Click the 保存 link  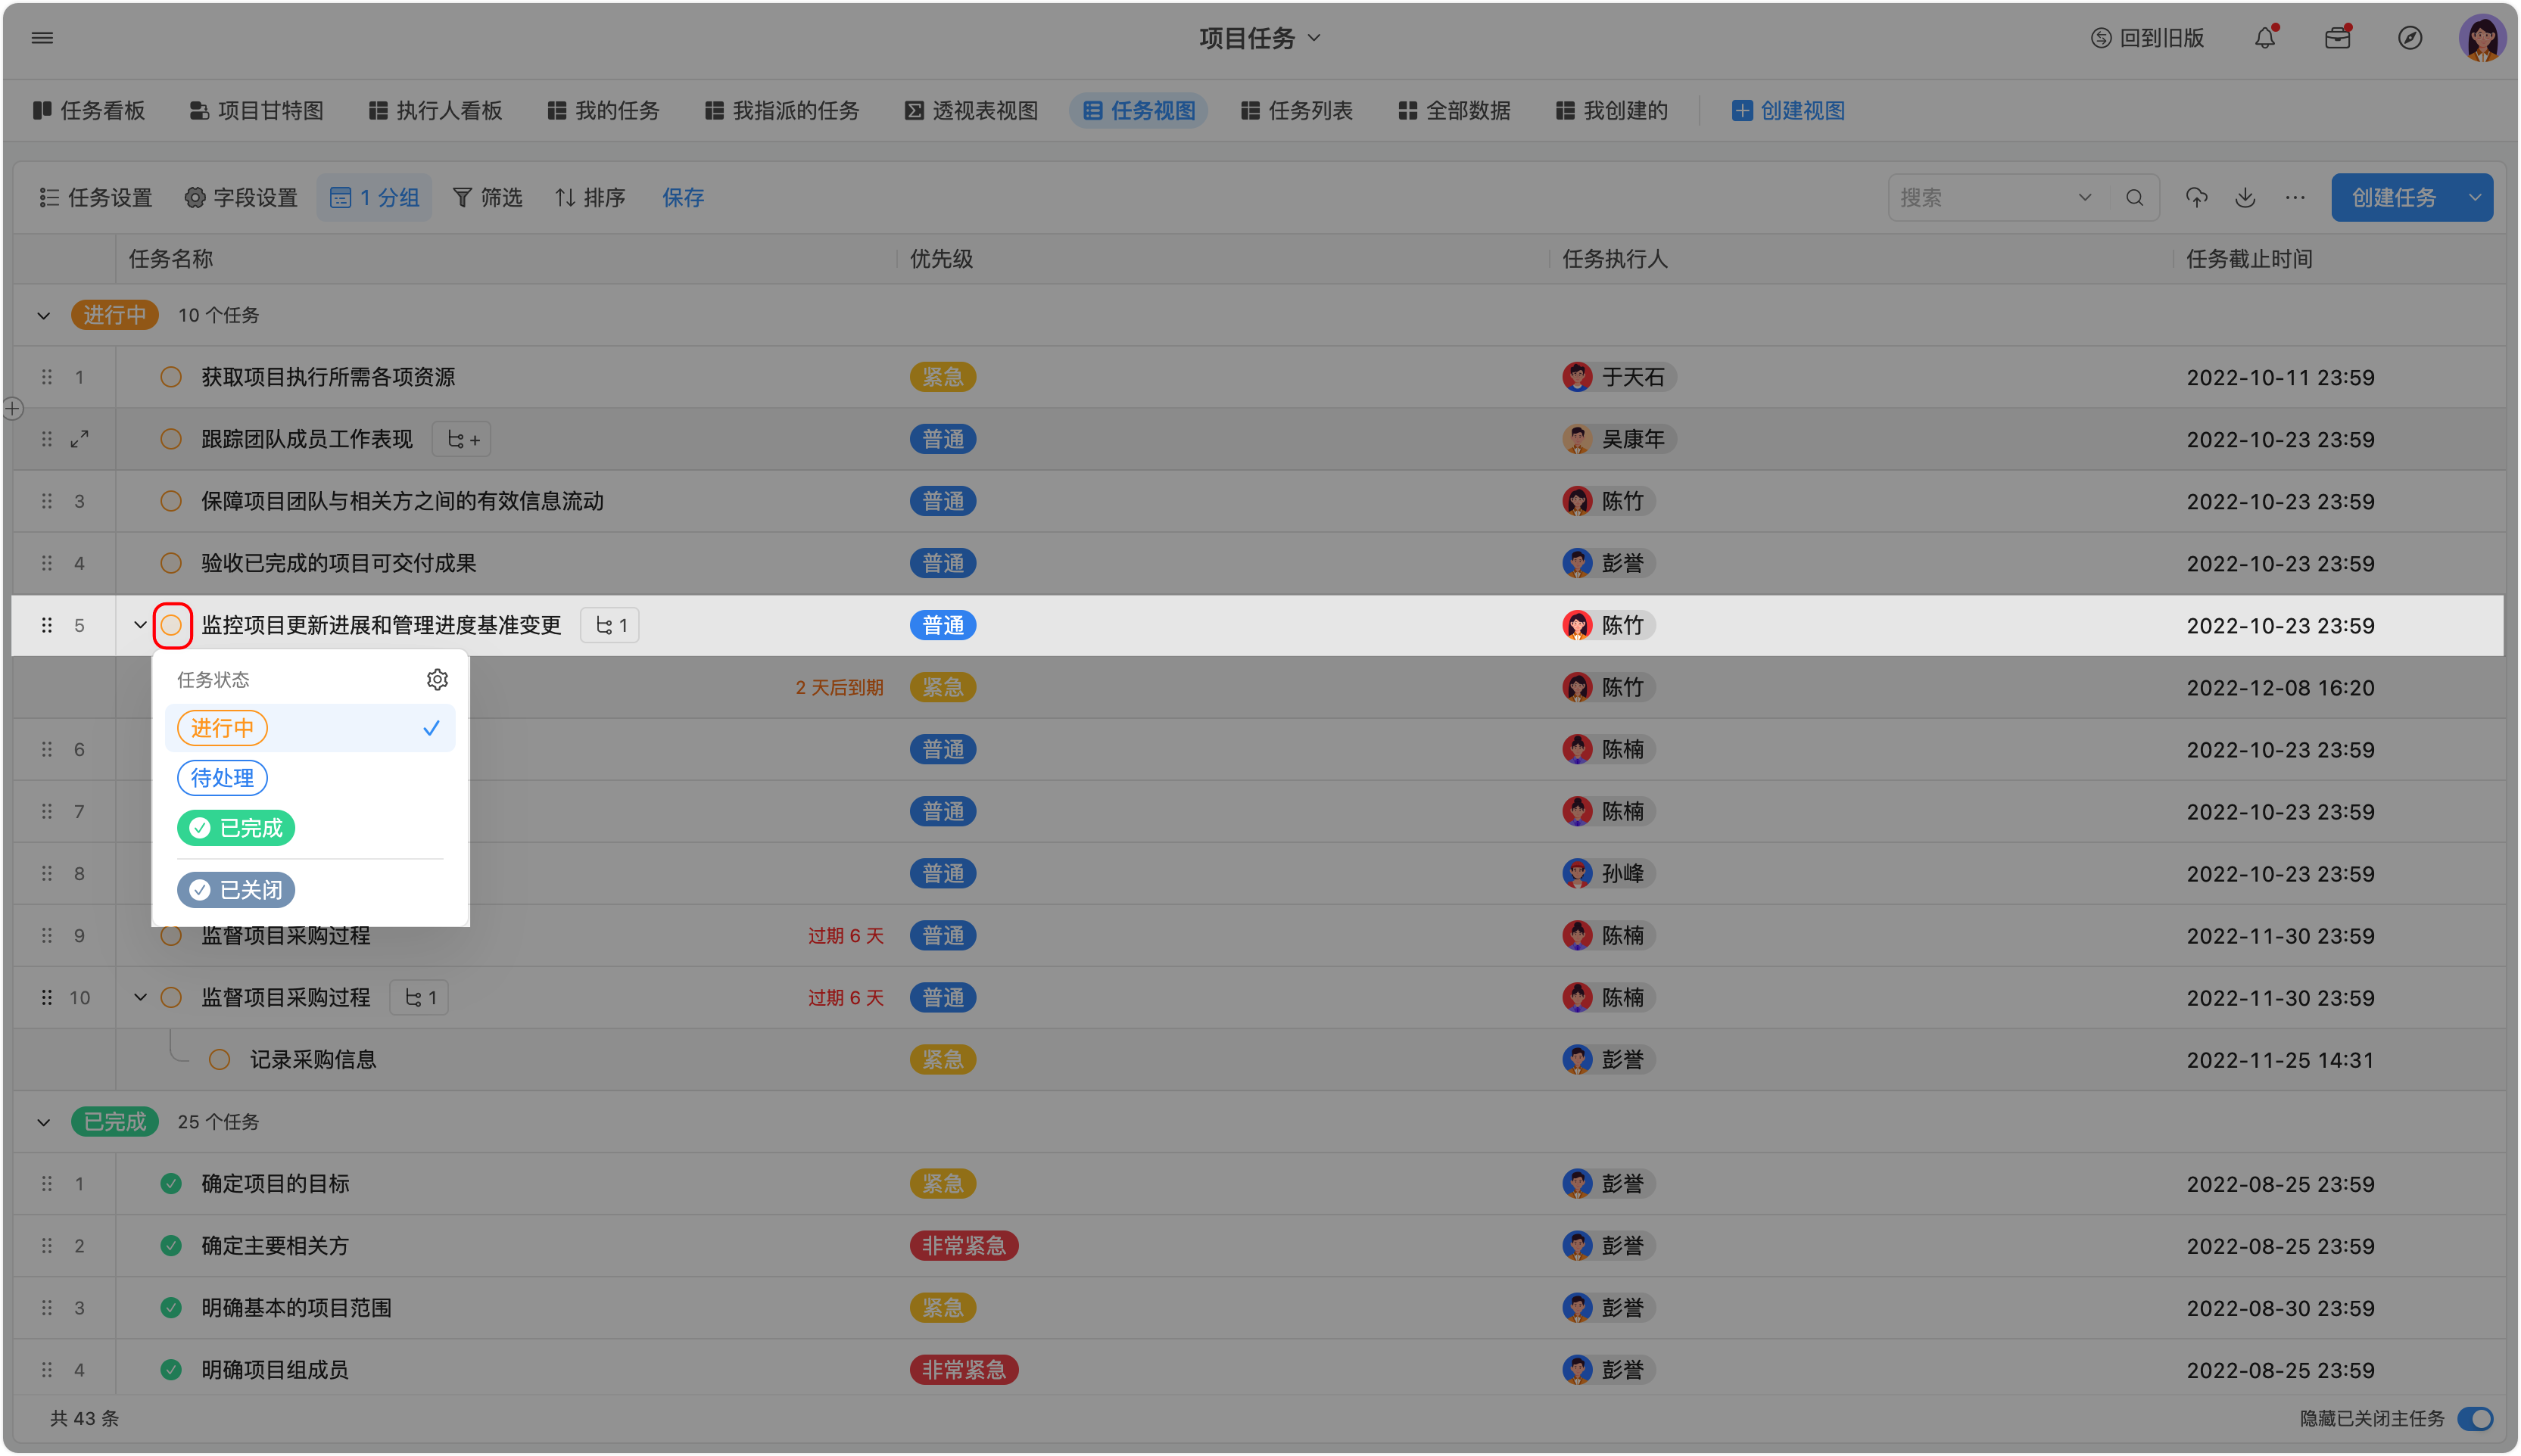[684, 198]
